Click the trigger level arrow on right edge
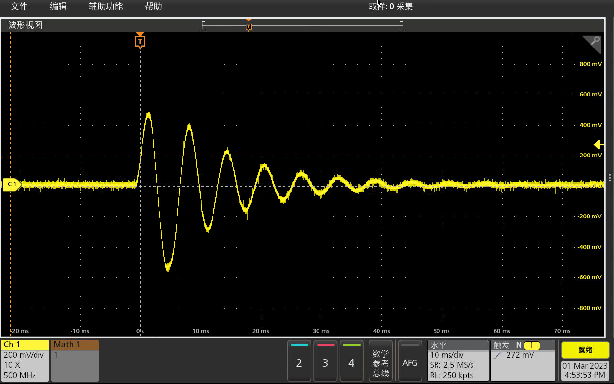 tap(598, 144)
